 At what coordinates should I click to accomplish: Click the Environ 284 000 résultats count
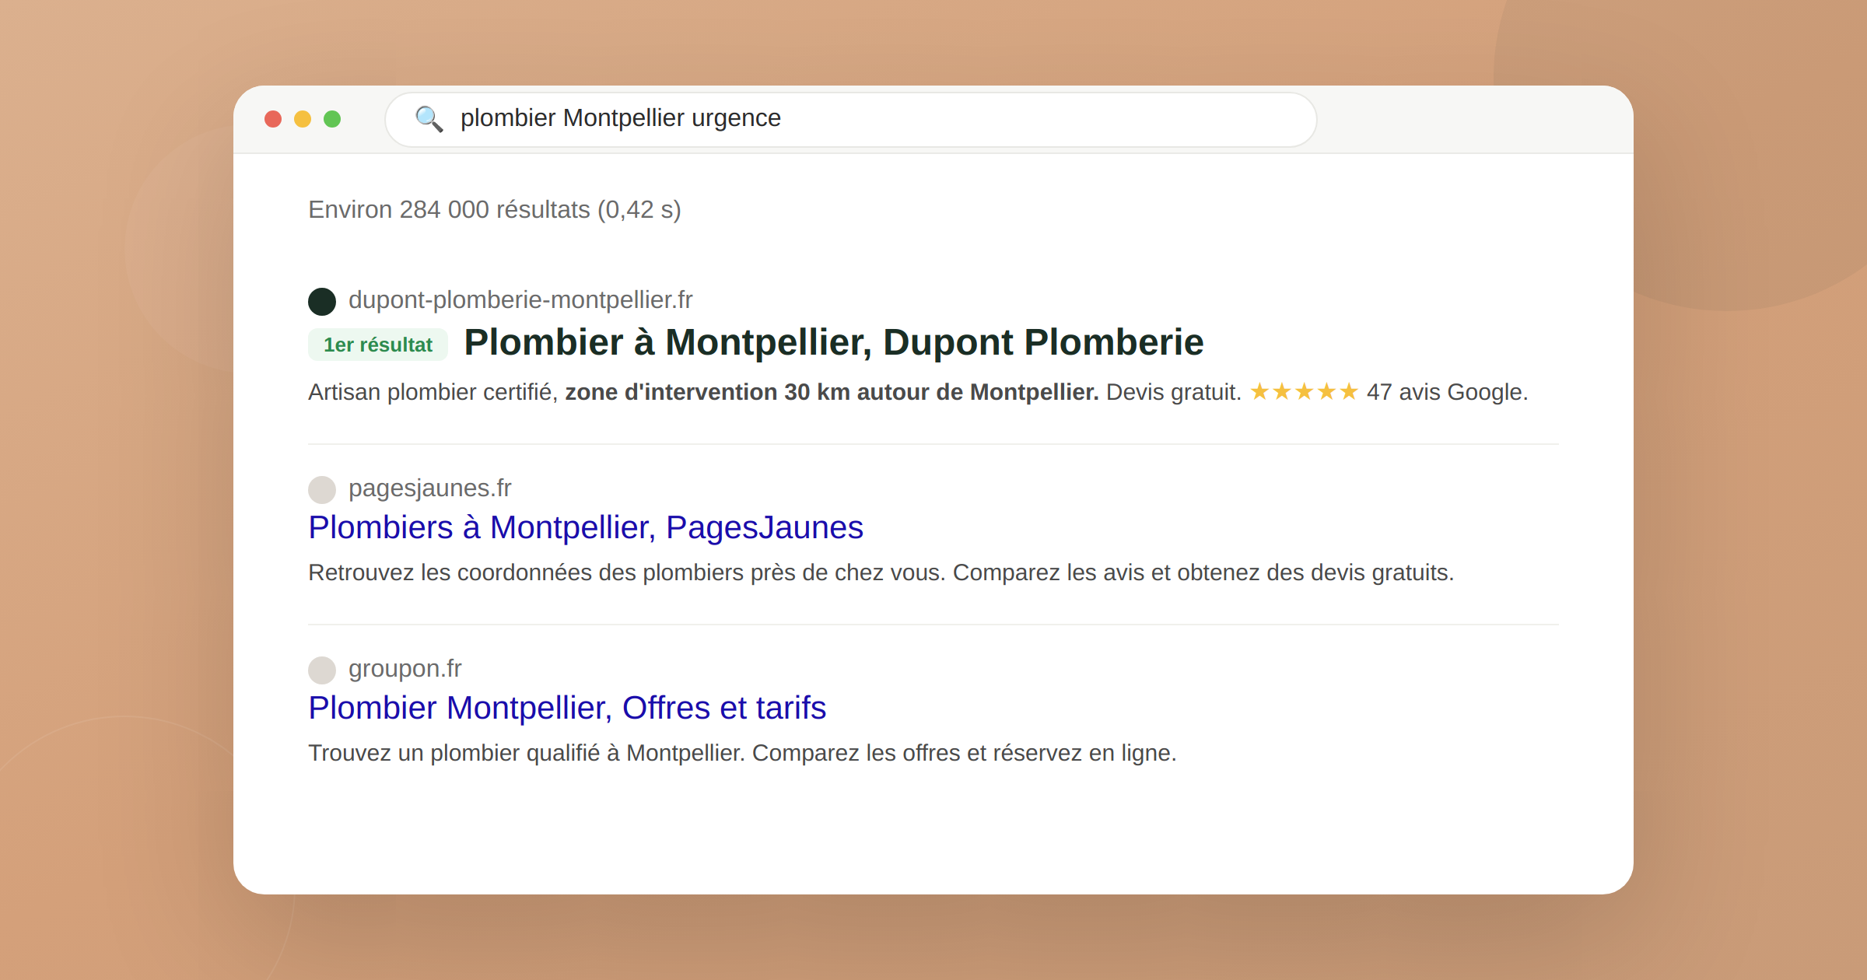494,210
